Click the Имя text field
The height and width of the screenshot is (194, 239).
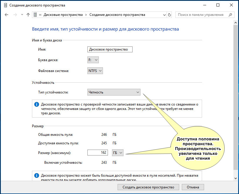[110, 49]
